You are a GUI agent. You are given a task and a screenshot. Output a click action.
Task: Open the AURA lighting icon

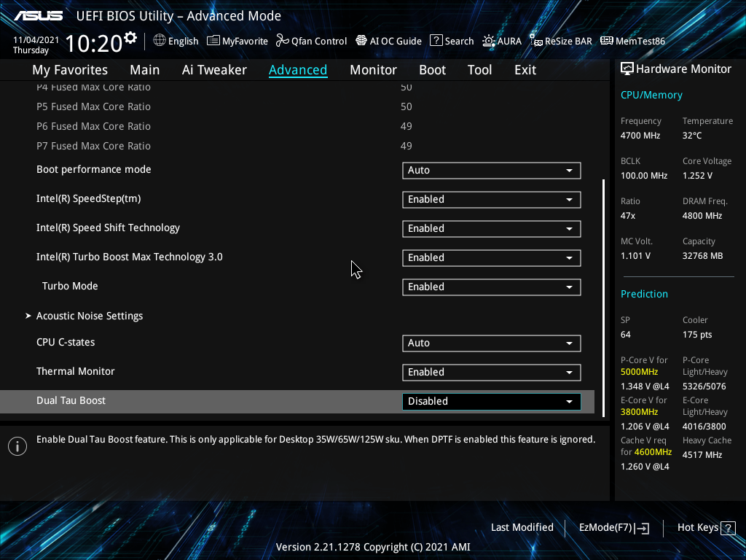489,41
